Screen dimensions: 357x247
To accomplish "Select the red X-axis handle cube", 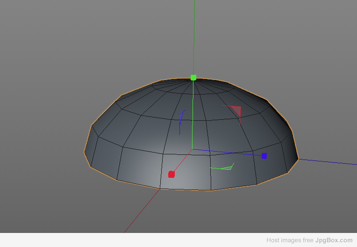I will point(171,174).
